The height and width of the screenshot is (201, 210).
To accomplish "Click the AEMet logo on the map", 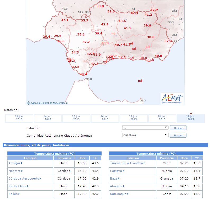I will [172, 99].
